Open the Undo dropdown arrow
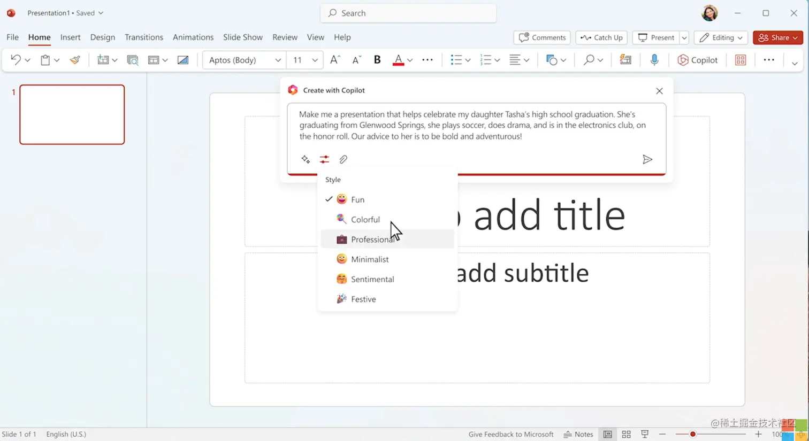The width and height of the screenshot is (809, 441). tap(27, 60)
